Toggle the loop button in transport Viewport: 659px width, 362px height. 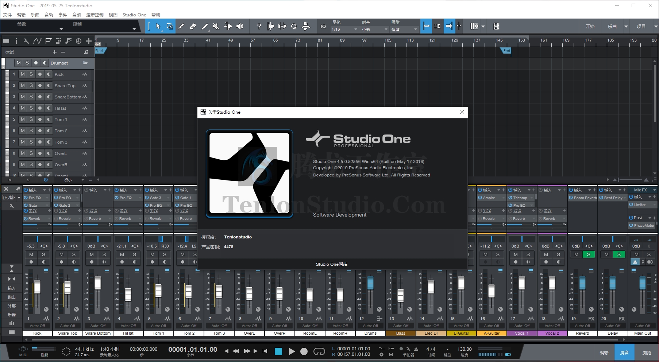319,351
